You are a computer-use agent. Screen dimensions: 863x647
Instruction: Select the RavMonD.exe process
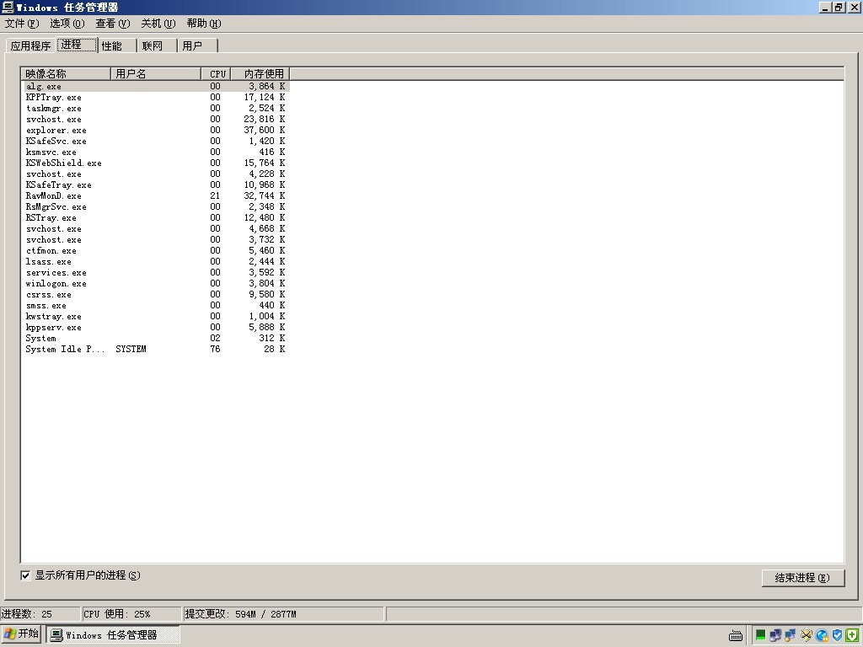(156, 195)
